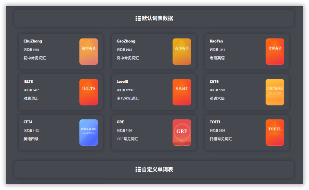
Task: Click the red GRE cover image
Action: (182, 132)
